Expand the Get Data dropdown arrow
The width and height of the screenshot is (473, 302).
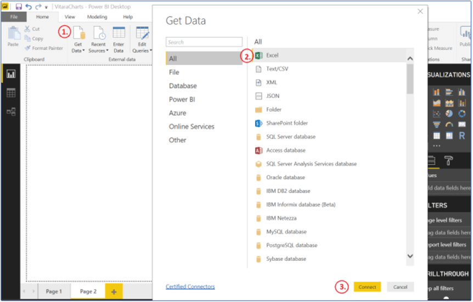(x=83, y=51)
